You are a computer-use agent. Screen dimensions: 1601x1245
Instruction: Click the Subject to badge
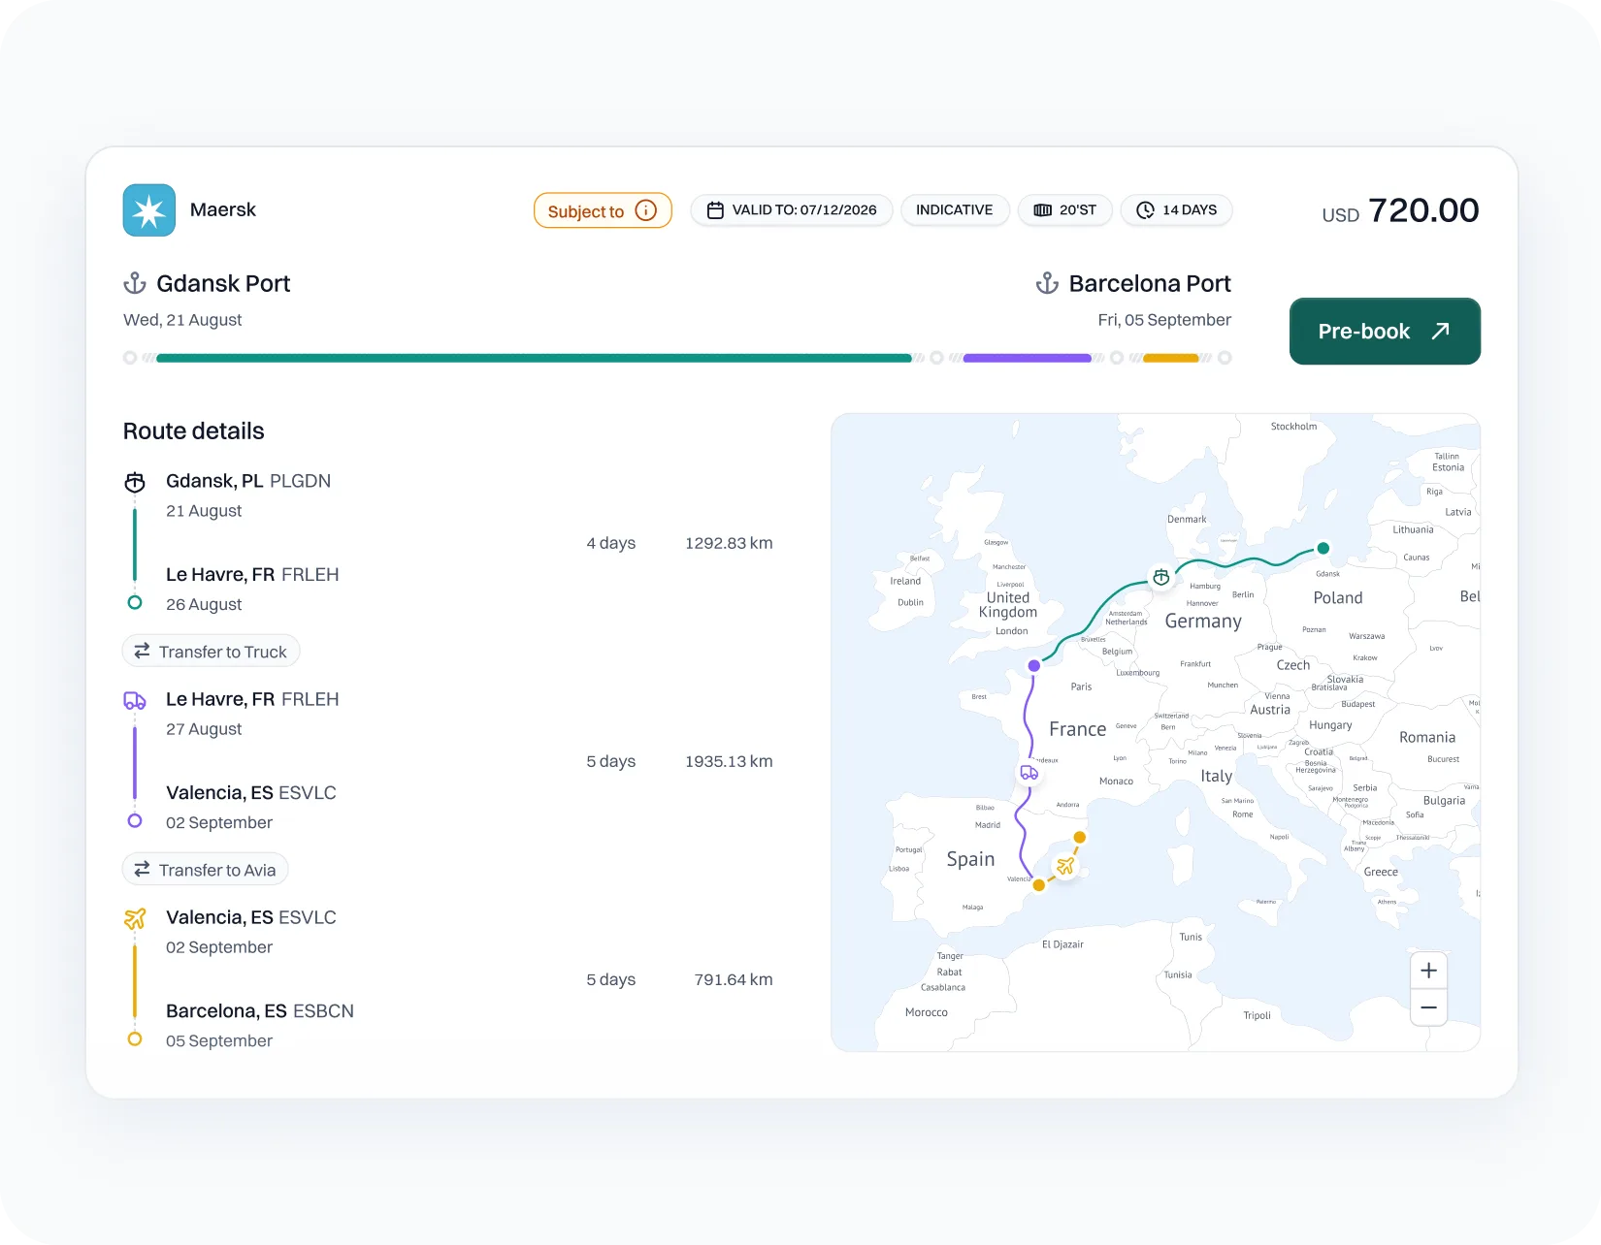click(x=603, y=210)
